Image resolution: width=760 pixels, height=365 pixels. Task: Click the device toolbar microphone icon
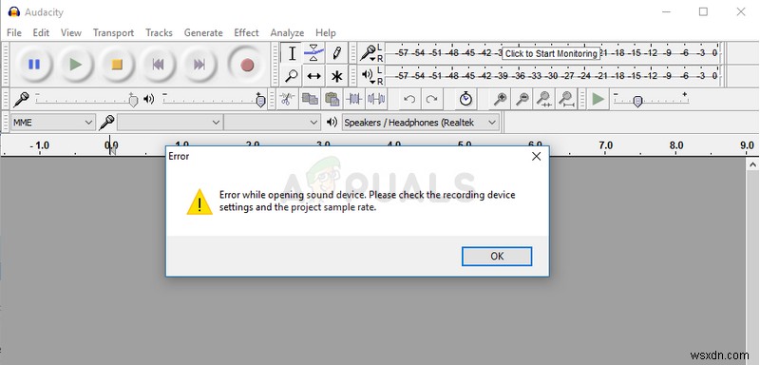(106, 123)
